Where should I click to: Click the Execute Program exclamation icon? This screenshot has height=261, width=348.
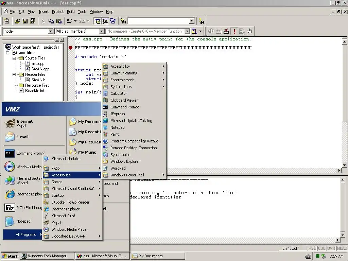(234, 31)
